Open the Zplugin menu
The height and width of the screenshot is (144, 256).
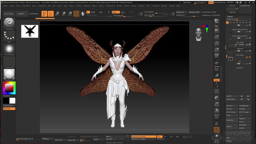coord(164,6)
